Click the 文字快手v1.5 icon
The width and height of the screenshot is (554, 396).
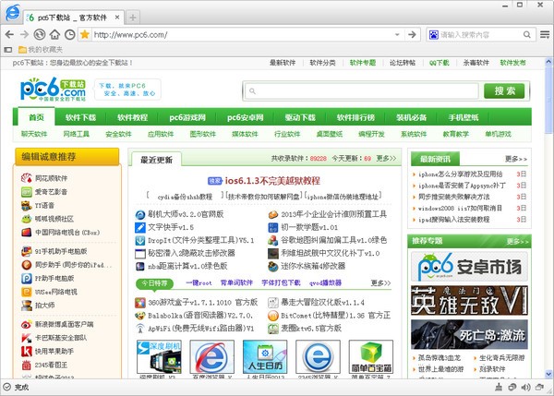pyautogui.click(x=140, y=227)
